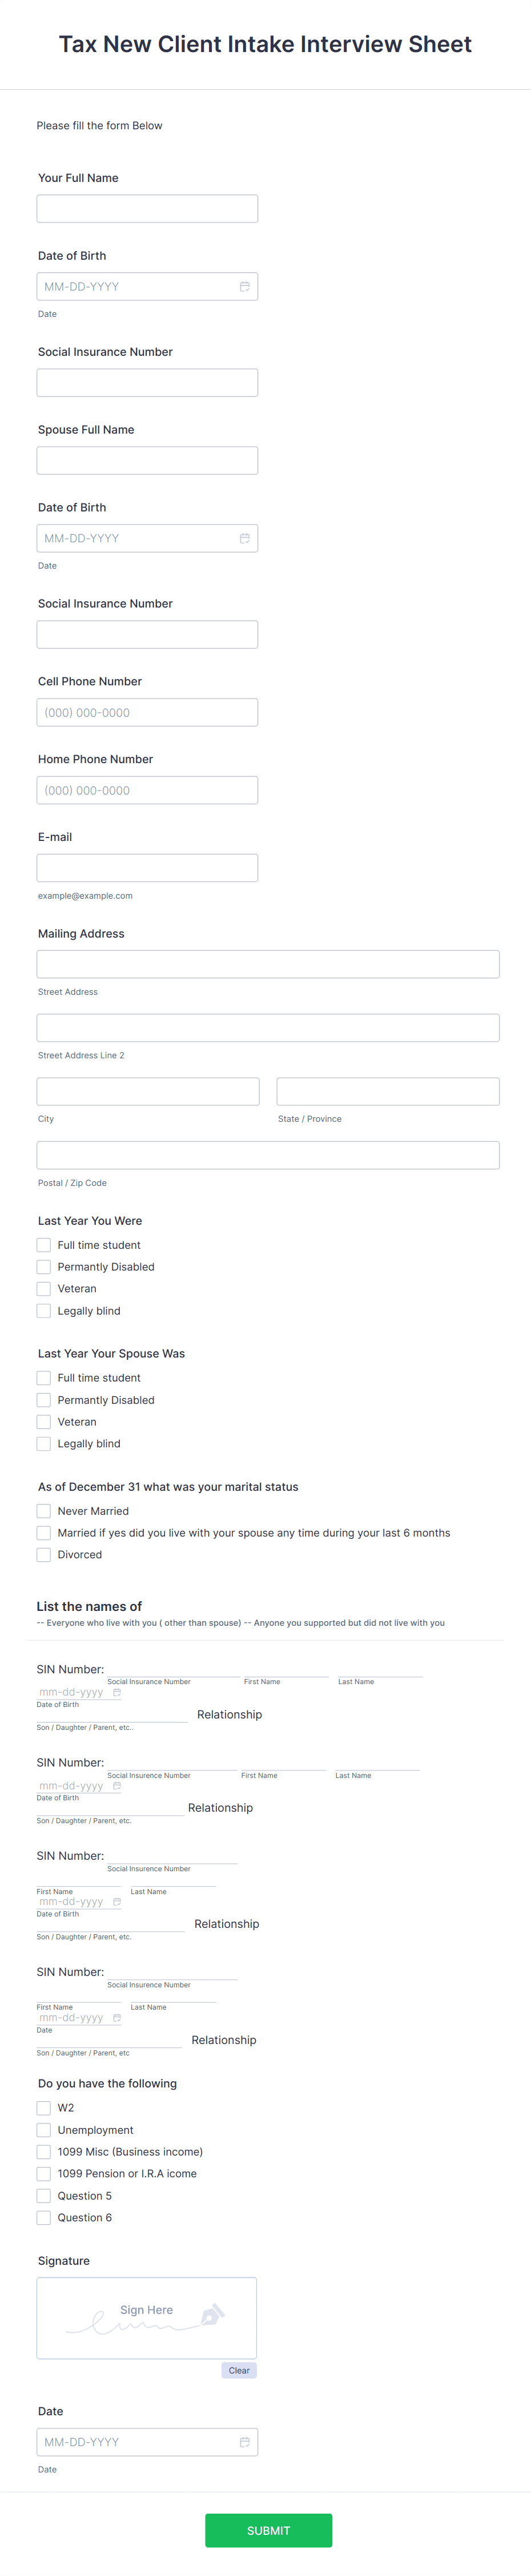
Task: Open the calendar picker for Your Date of Birth
Action: click(246, 286)
